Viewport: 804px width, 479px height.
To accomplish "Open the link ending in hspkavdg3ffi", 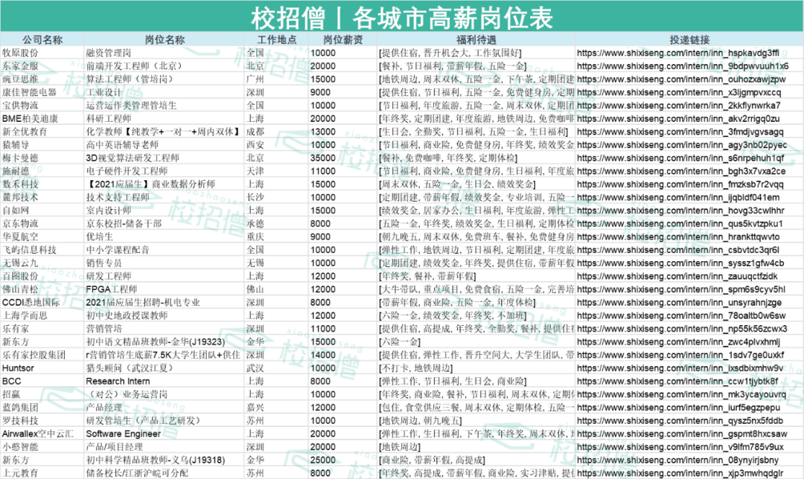I will pyautogui.click(x=678, y=53).
